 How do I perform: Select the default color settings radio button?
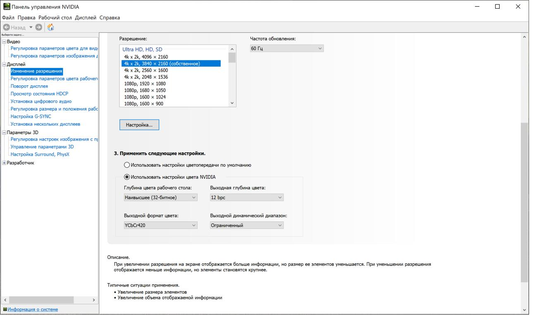pyautogui.click(x=127, y=165)
